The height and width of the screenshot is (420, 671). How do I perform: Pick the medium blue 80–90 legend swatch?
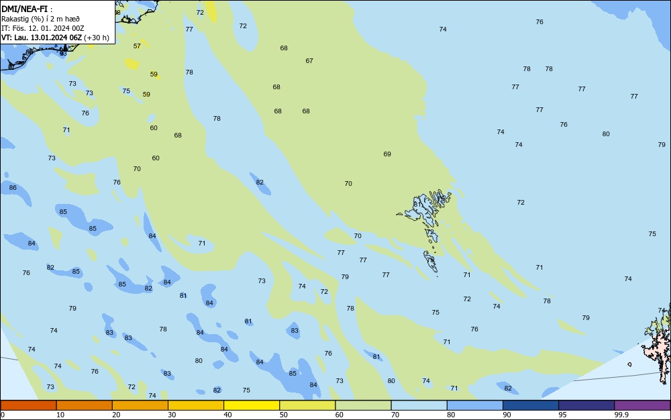point(475,405)
